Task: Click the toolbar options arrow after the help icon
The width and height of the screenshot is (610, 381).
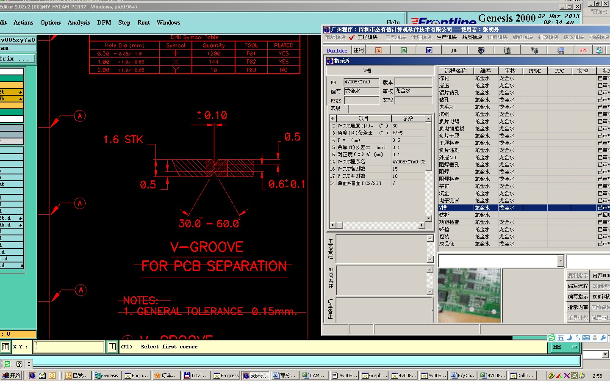Action: point(29,364)
